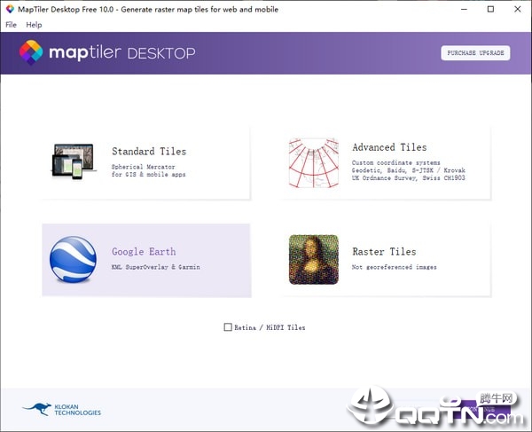Select the Raster Tiles heading
Screen dimensions: 532x432
coord(384,251)
